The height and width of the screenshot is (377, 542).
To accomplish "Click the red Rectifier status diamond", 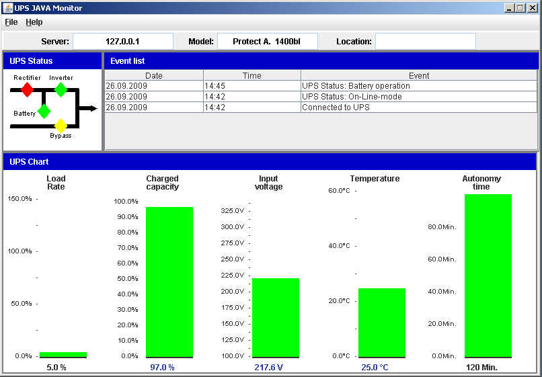I will pos(27,90).
